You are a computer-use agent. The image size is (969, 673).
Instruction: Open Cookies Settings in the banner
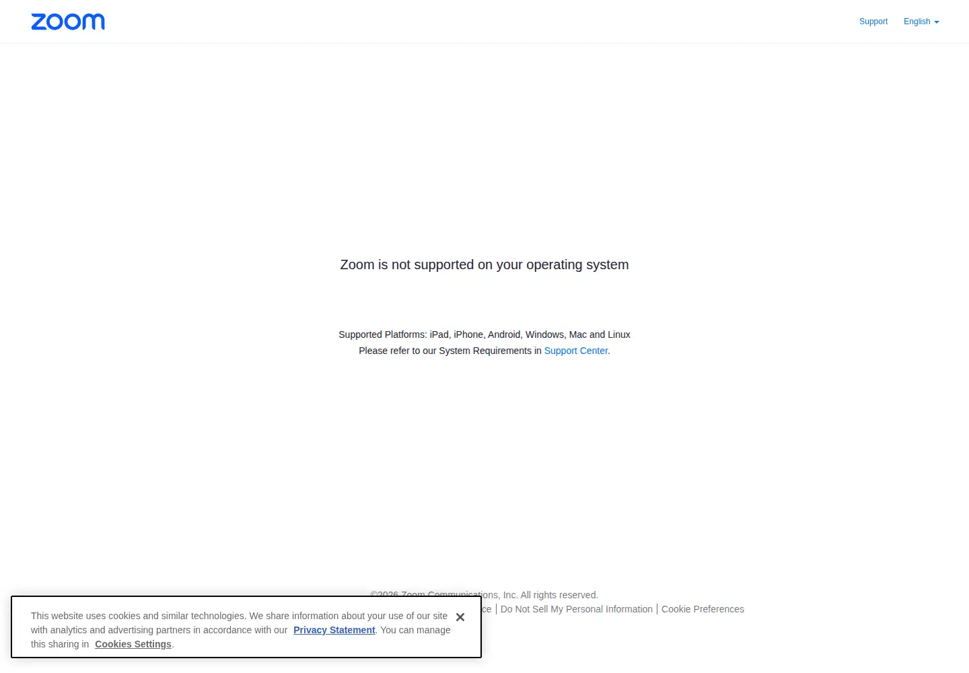pos(133,644)
